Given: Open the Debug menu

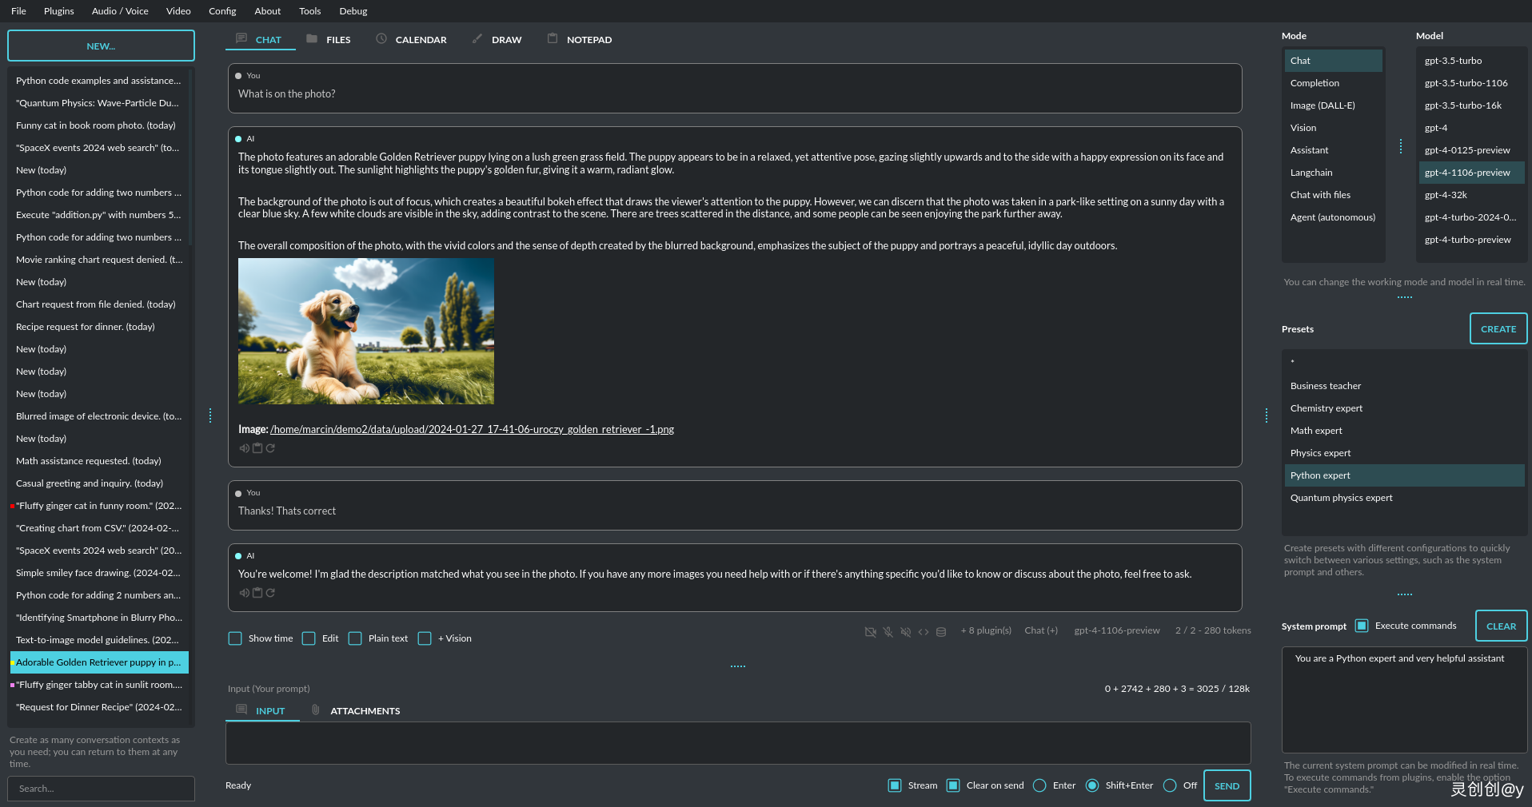Looking at the screenshot, I should coord(353,11).
